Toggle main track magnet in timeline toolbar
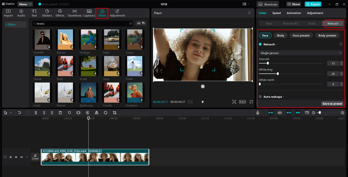Image resolution: width=348 pixels, height=177 pixels. tap(271, 113)
